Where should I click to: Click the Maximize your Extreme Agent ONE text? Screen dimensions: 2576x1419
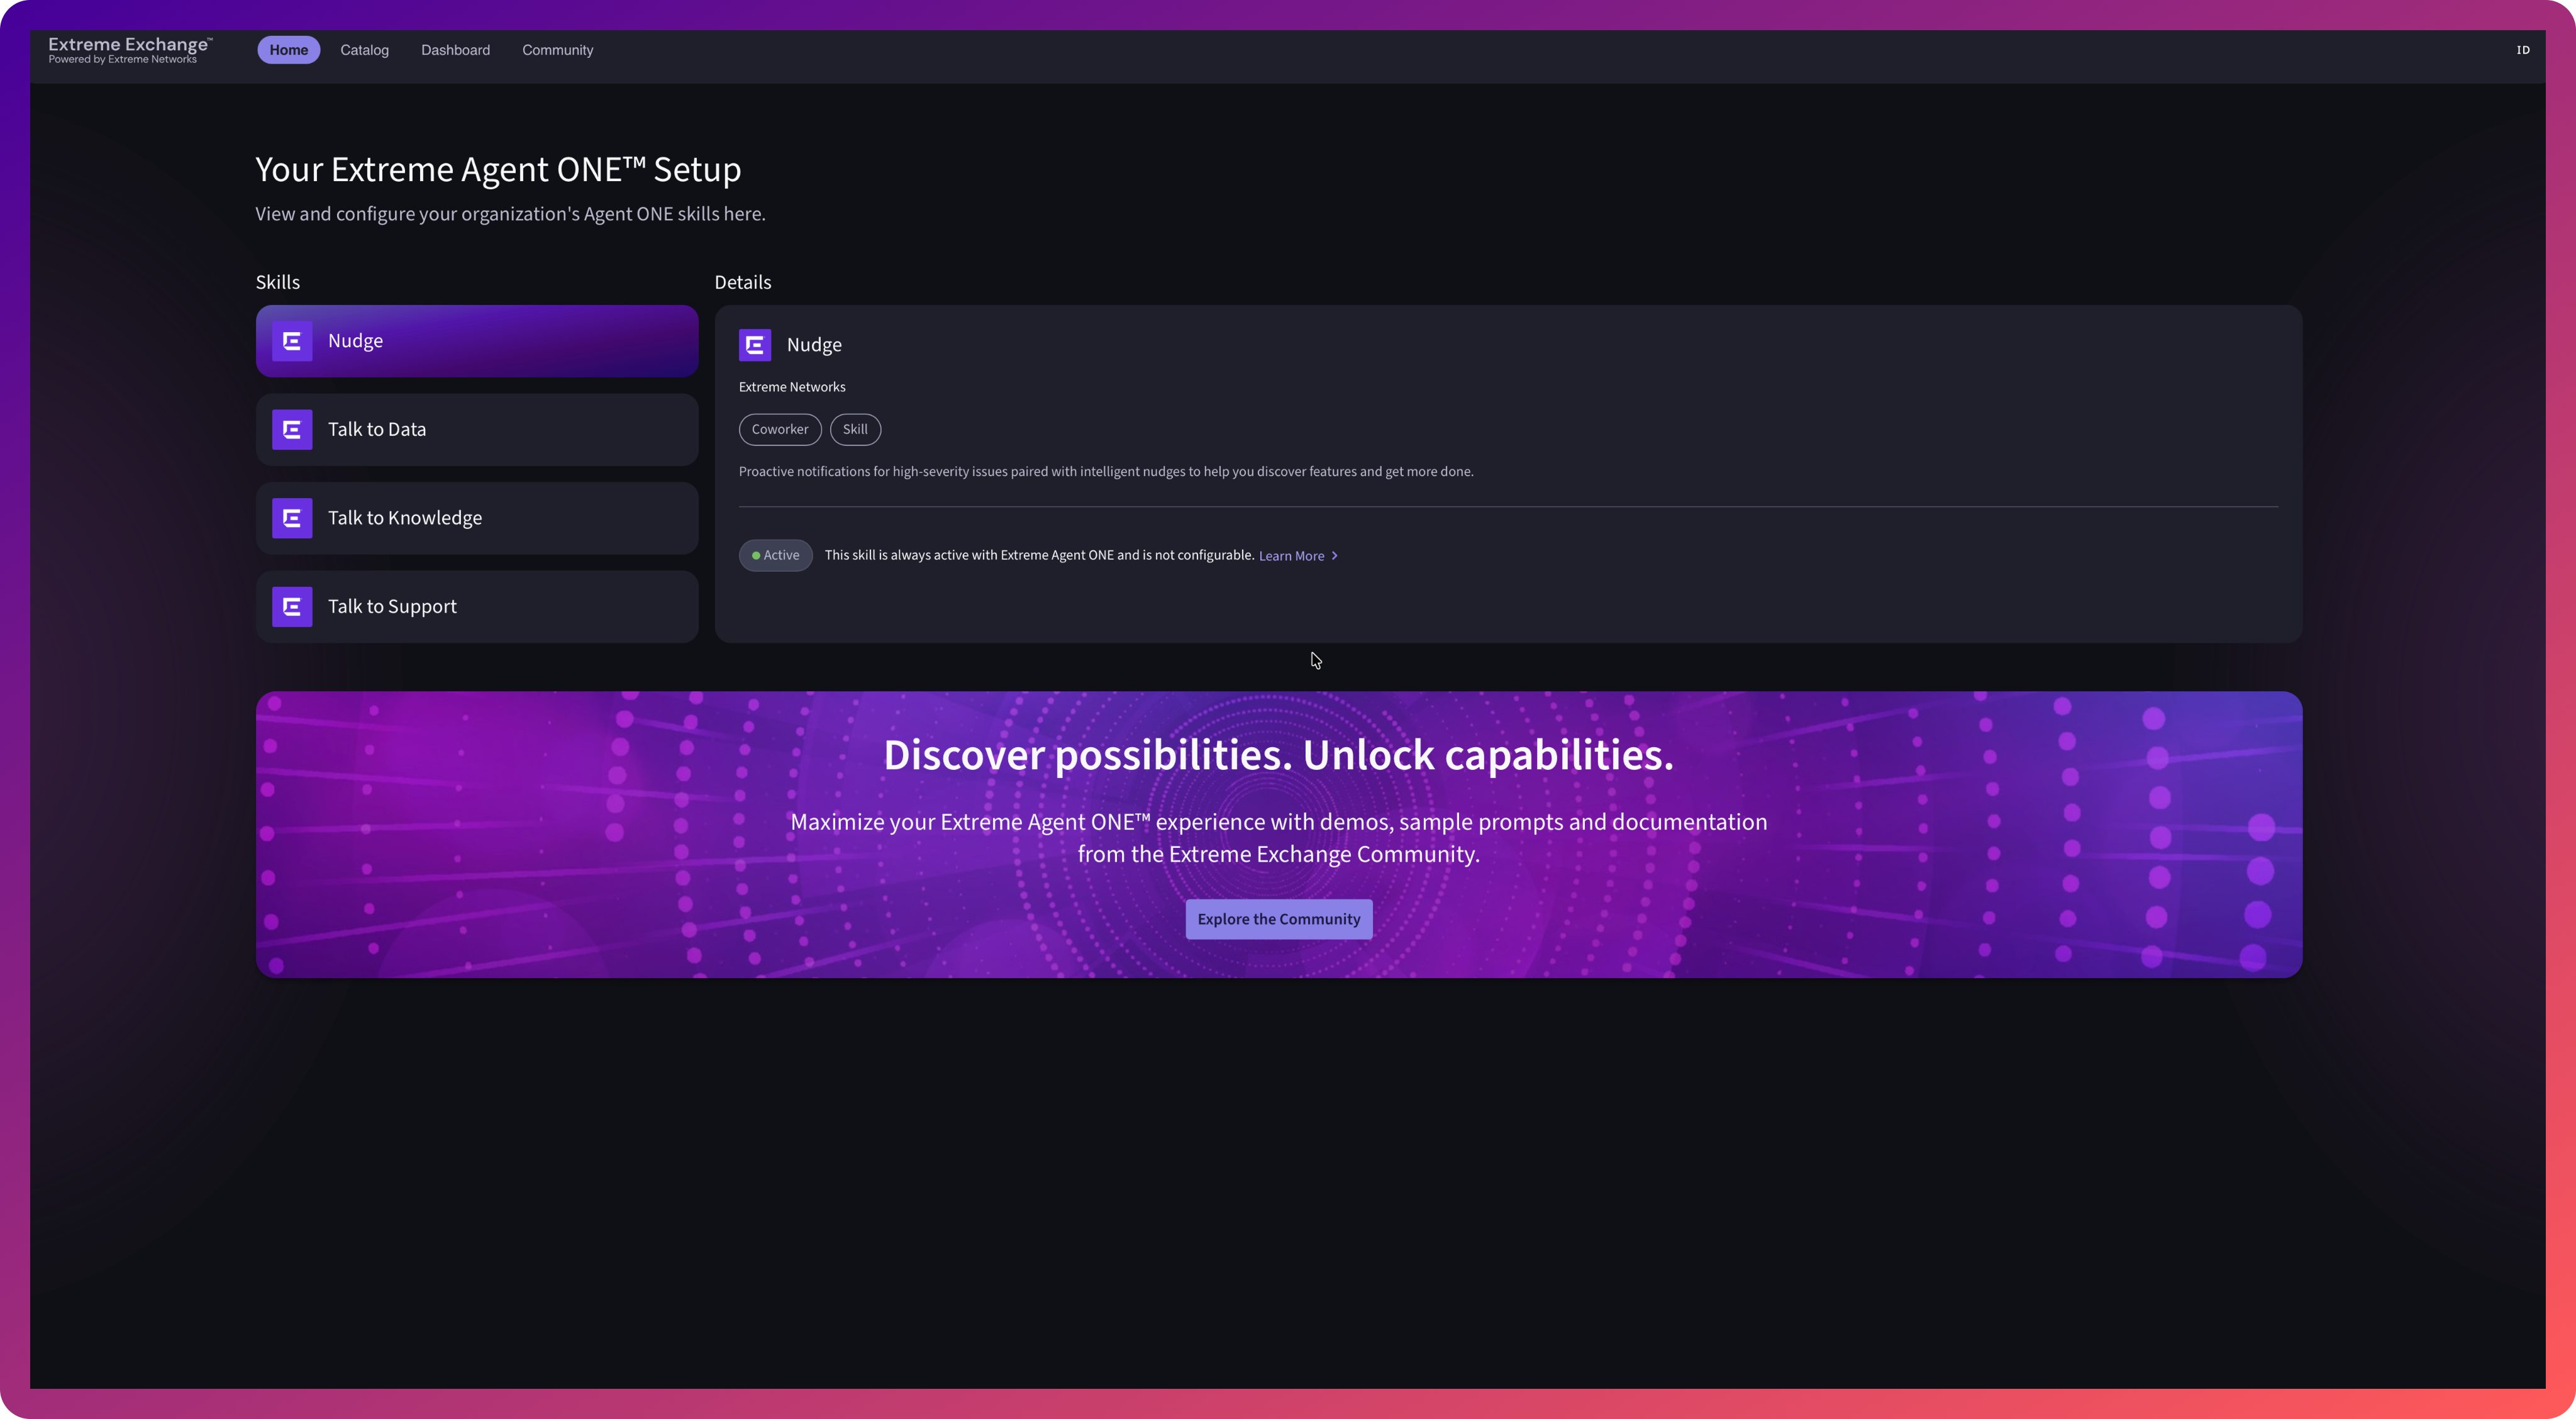tap(1278, 838)
